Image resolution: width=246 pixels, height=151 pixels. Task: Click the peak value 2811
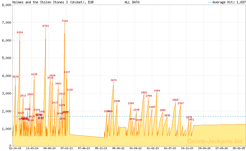[23, 96]
